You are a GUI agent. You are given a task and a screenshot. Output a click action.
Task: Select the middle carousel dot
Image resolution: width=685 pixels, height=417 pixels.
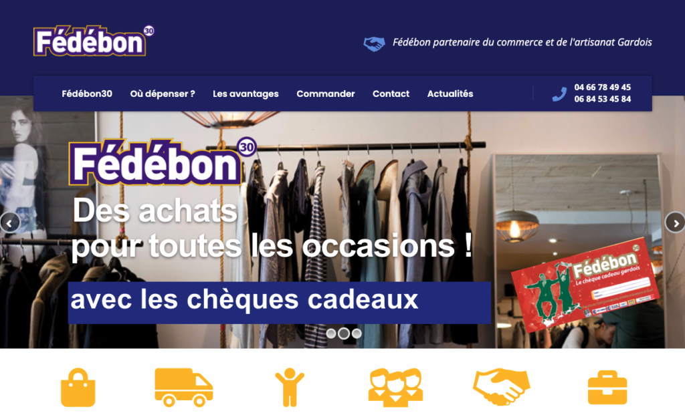point(344,333)
